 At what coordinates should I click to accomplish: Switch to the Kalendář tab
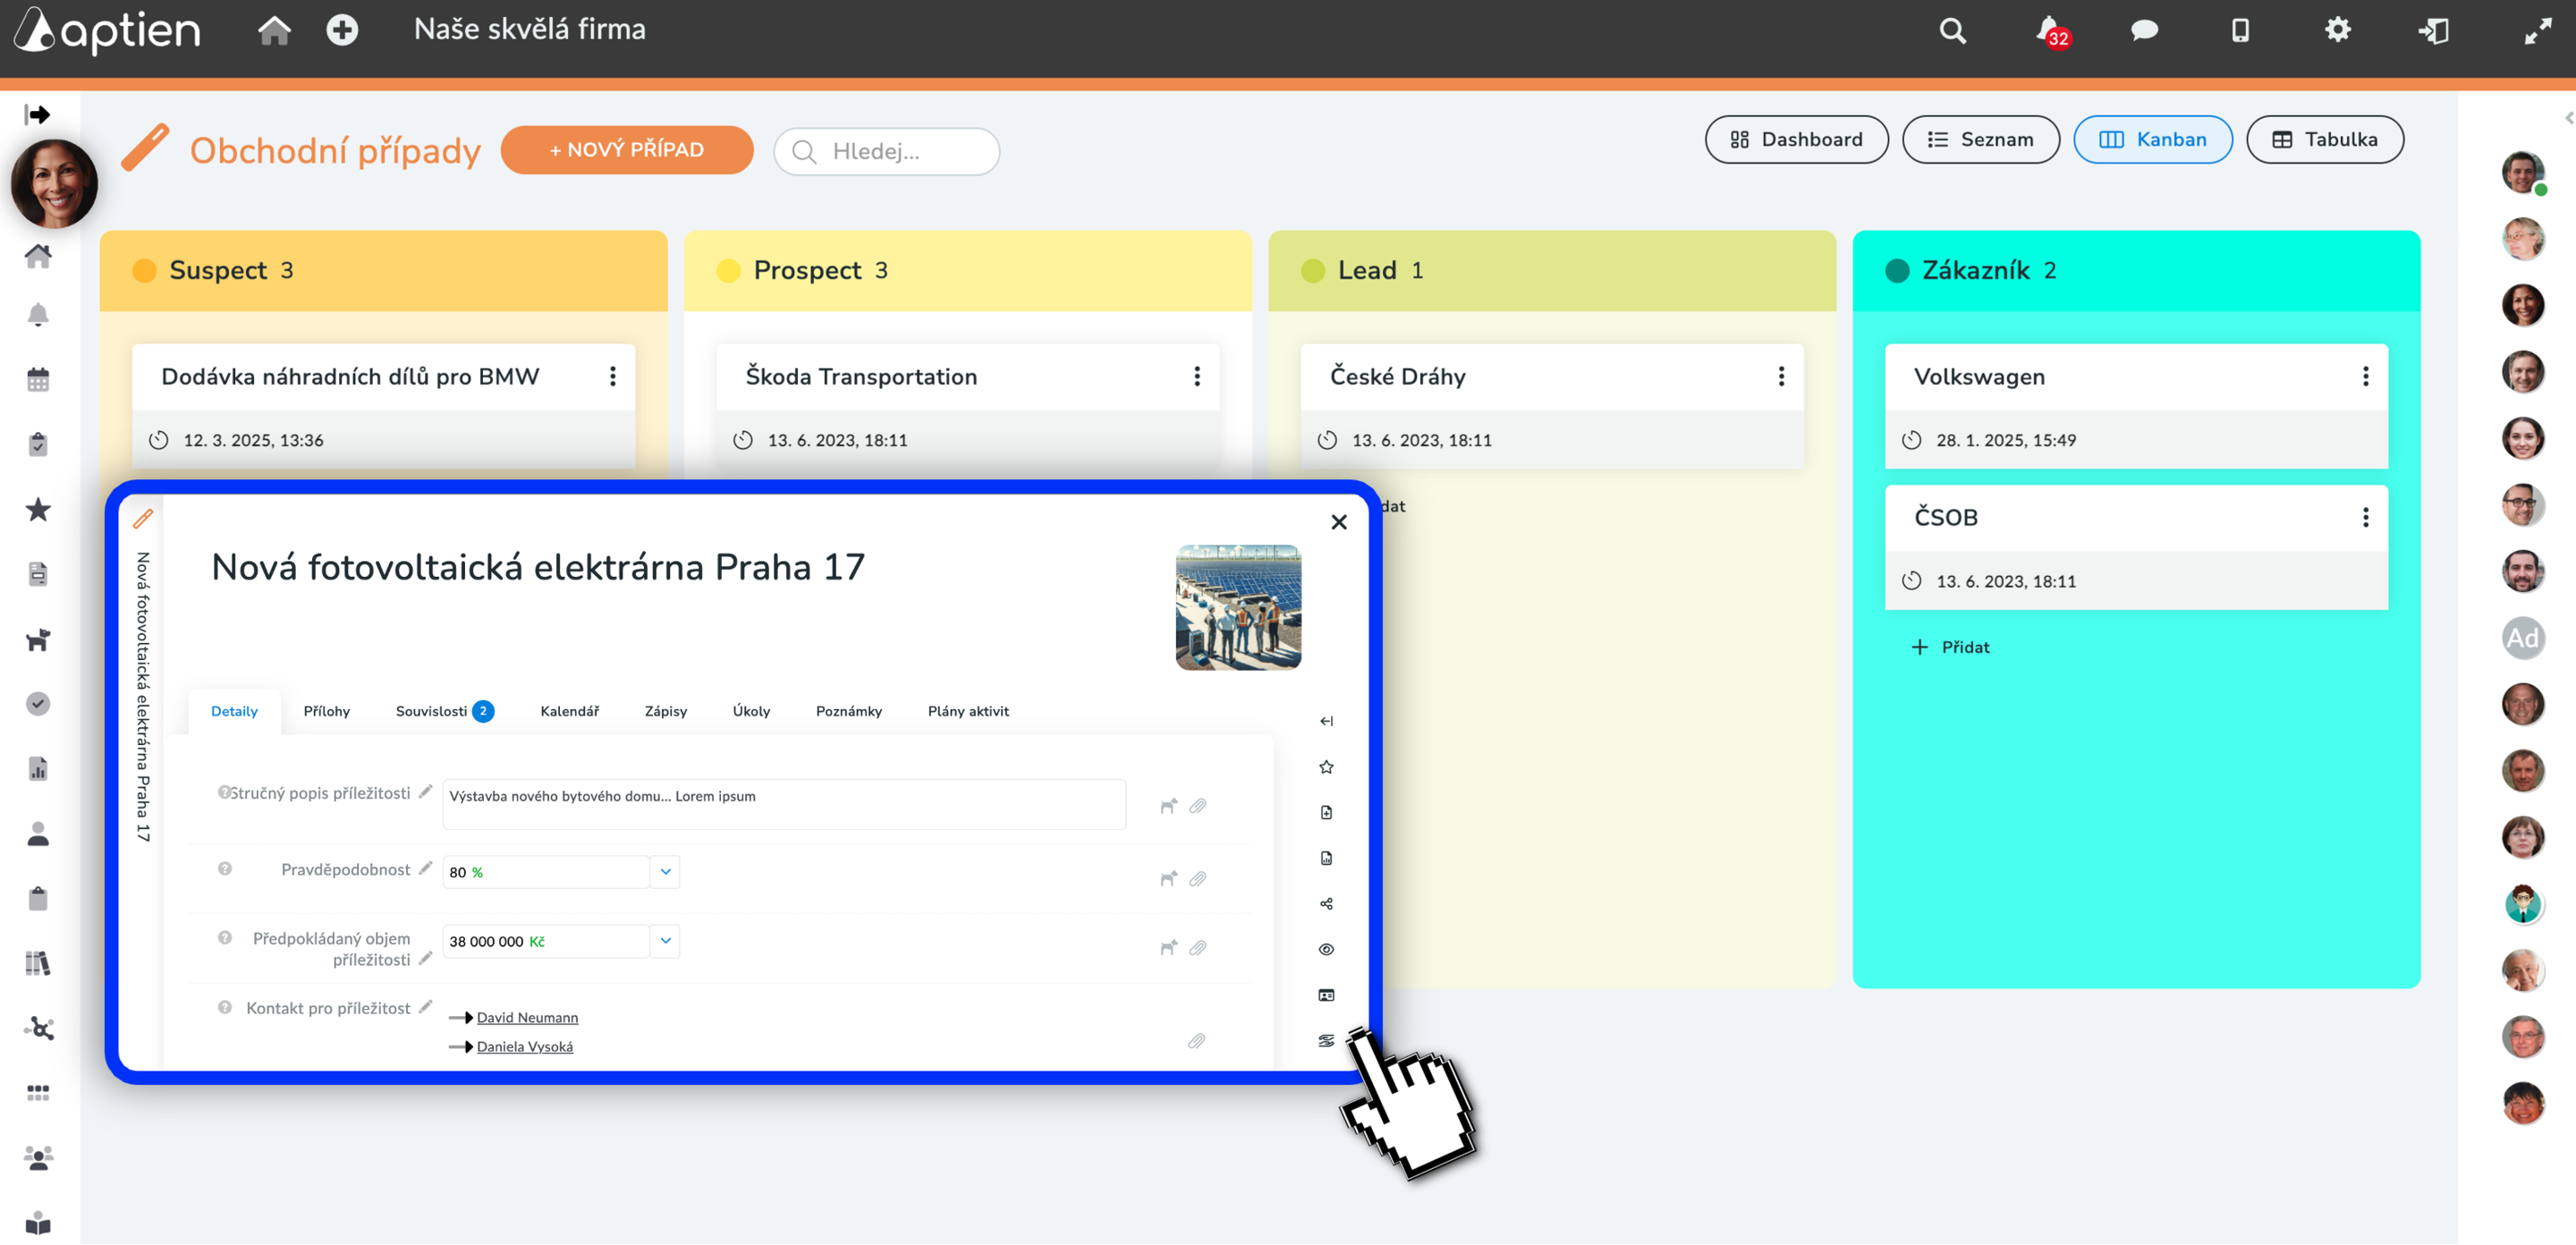coord(569,711)
